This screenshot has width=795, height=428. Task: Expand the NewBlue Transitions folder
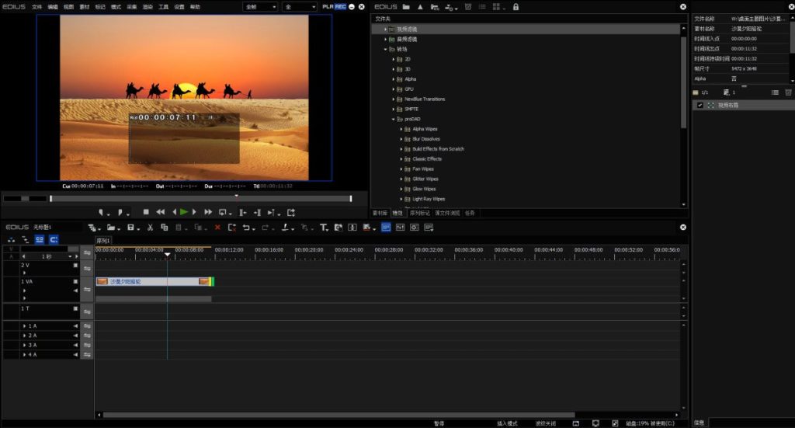click(x=394, y=99)
